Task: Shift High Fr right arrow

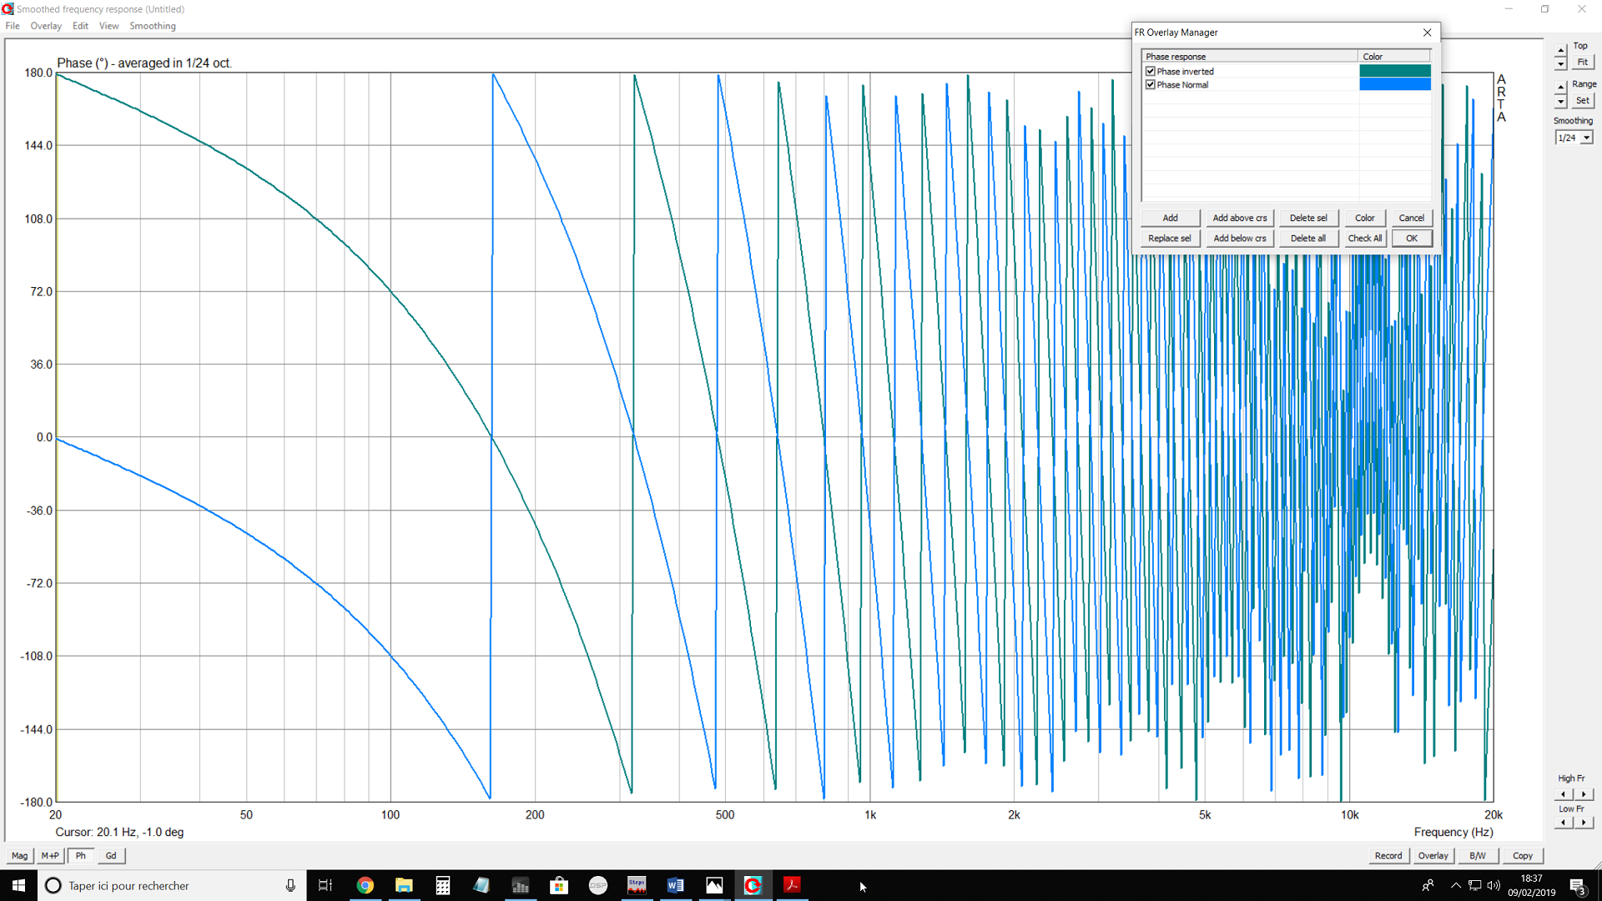Action: 1584,794
